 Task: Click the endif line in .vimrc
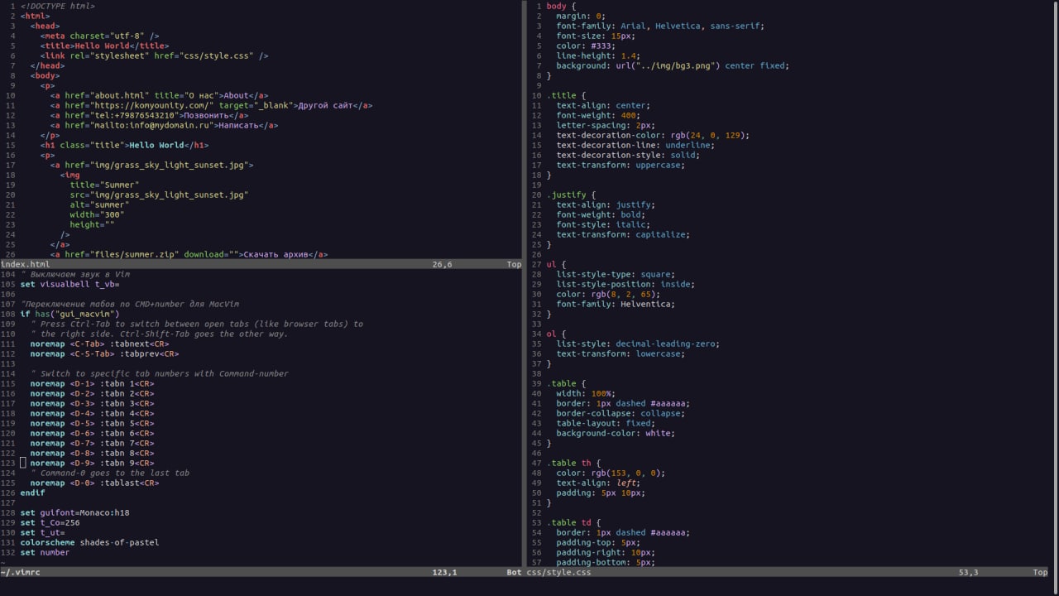tap(32, 493)
